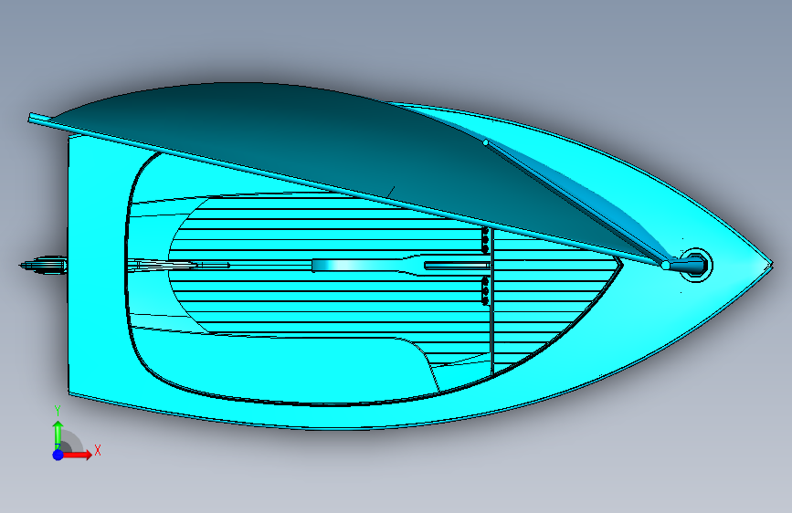Click the blue Z axis ball of triad
Screen dimensions: 792x513
click(x=58, y=455)
